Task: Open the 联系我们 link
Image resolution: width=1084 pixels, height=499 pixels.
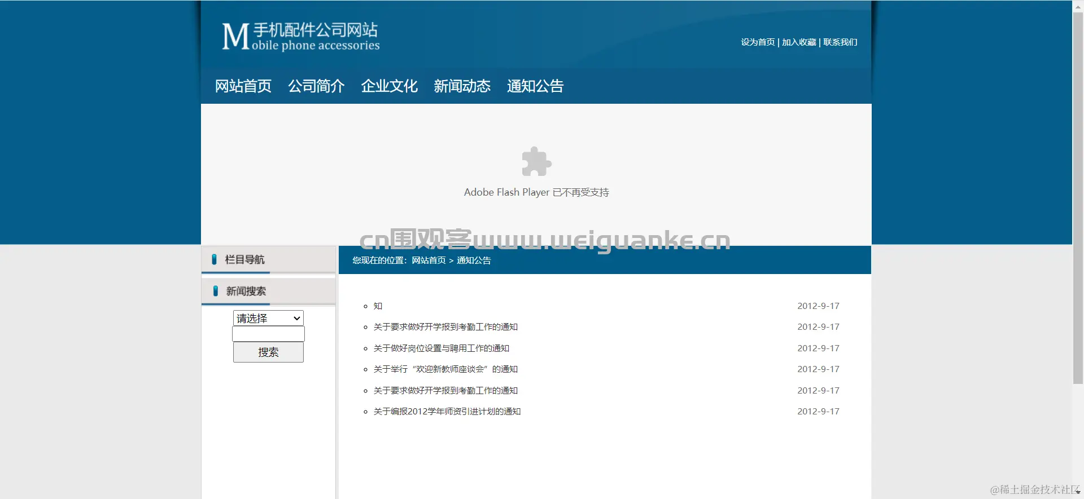Action: (x=840, y=42)
